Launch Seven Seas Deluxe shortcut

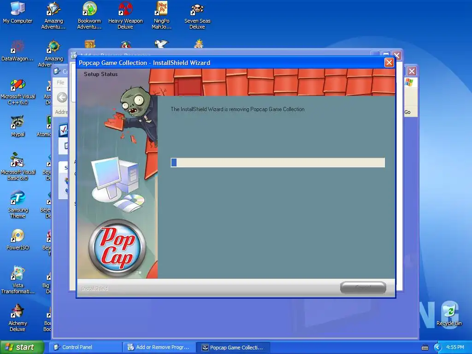(197, 15)
